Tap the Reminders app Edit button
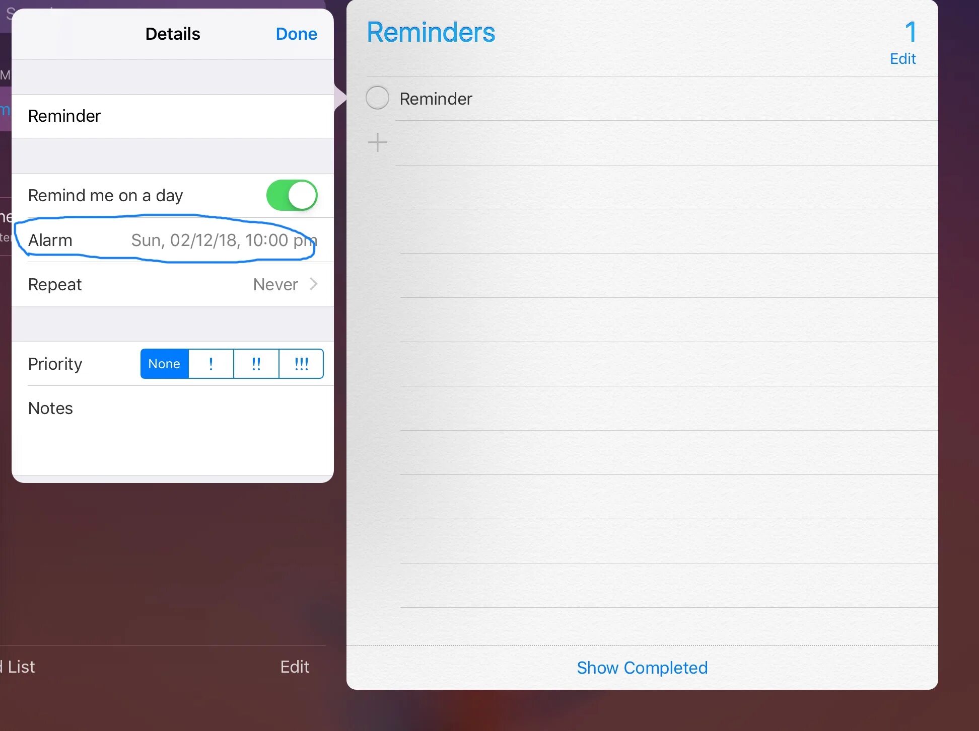Screen dimensions: 979x731 click(x=903, y=58)
